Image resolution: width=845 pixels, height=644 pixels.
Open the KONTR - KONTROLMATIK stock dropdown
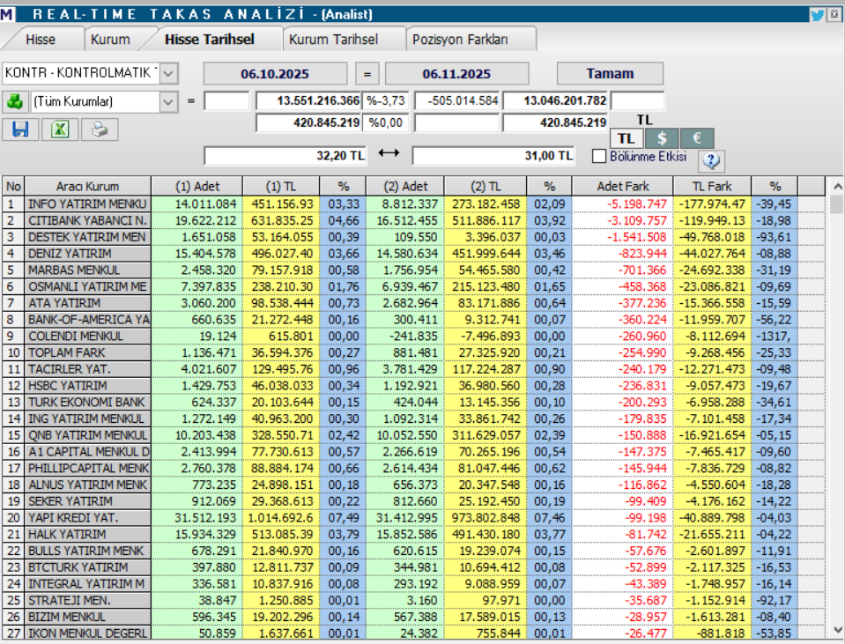(168, 73)
